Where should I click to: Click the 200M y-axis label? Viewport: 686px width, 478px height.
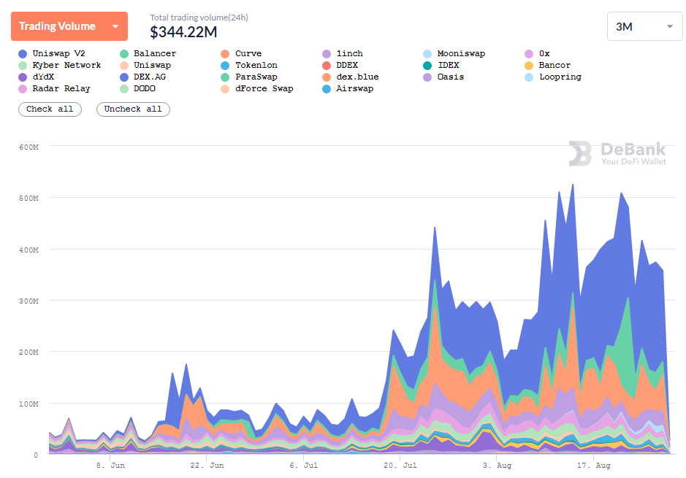click(x=29, y=352)
